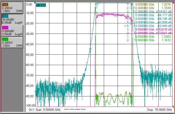Image resolution: width=175 pixels, height=114 pixels.
Task: Select the S21 LogM trace button
Action: 12,31
